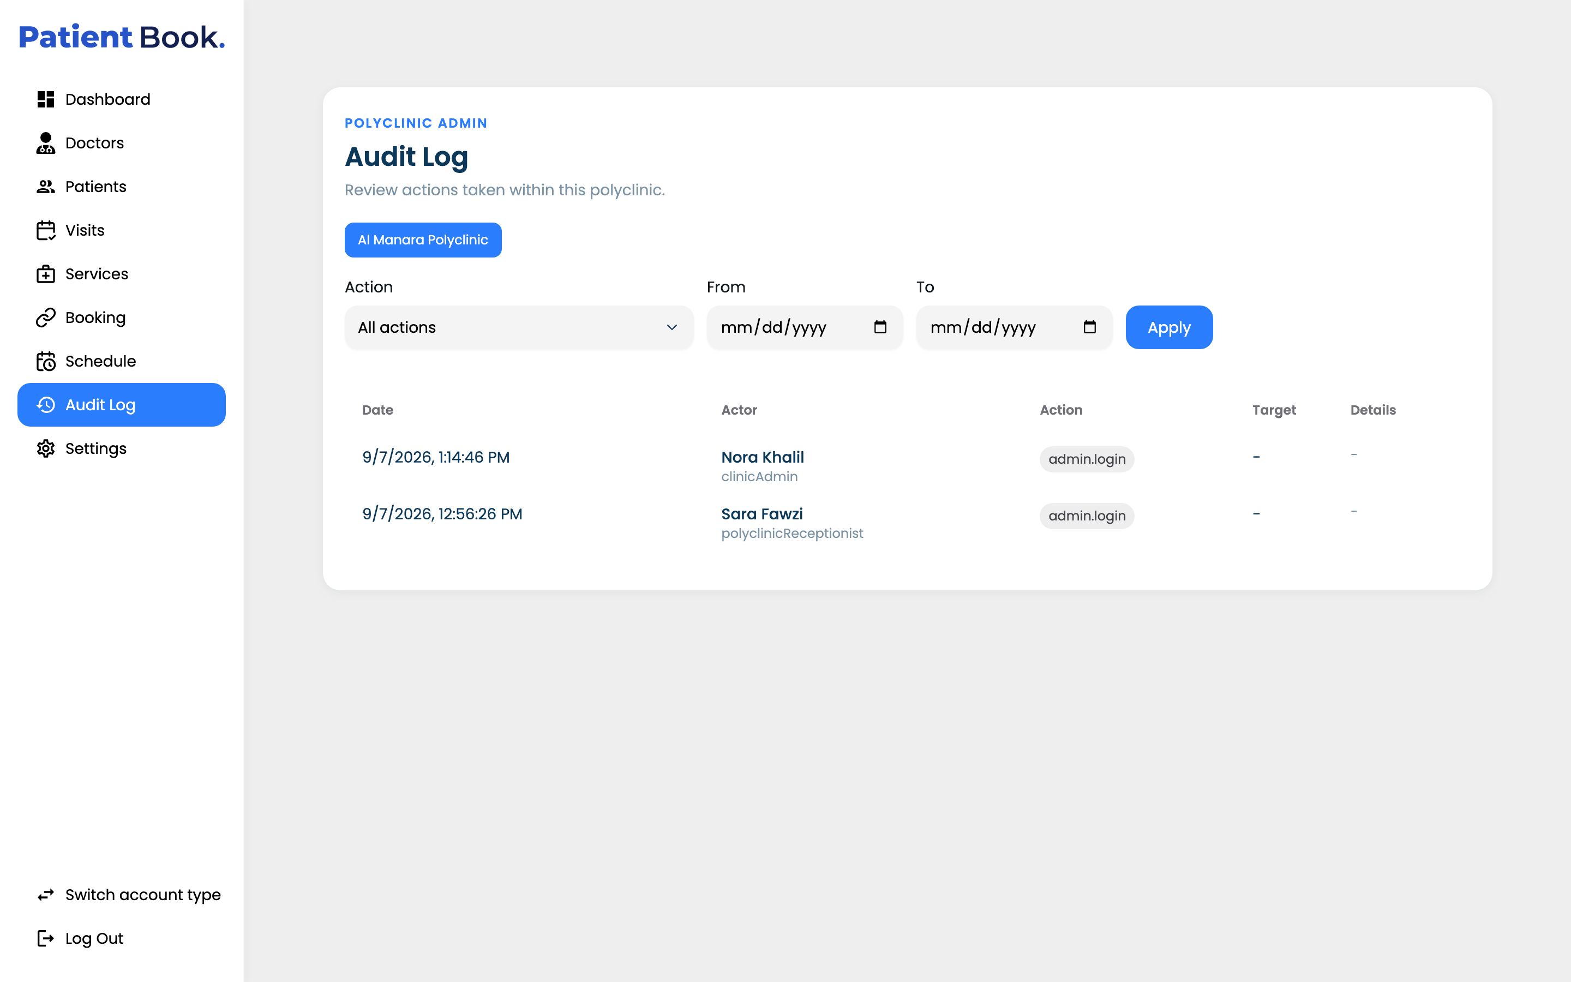Click the Patient Book logo

click(122, 37)
